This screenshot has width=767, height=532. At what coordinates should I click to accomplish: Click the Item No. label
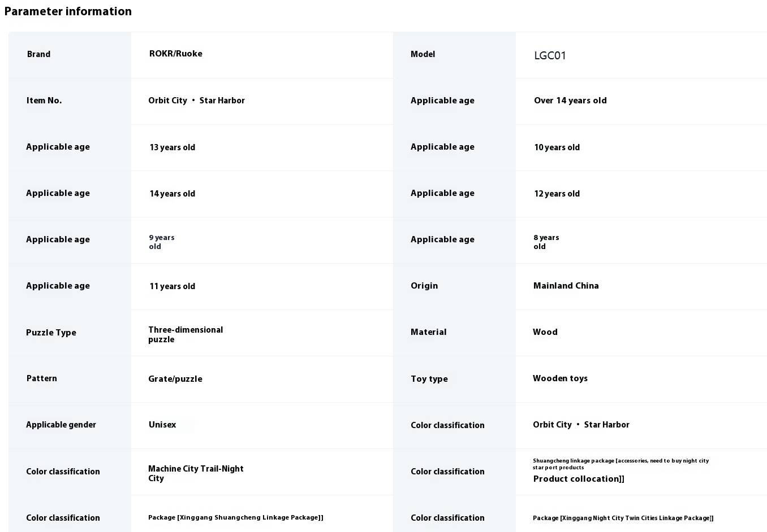pos(44,101)
